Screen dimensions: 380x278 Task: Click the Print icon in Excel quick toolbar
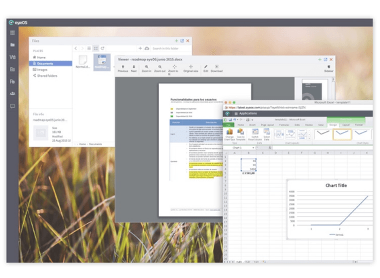pyautogui.click(x=248, y=120)
